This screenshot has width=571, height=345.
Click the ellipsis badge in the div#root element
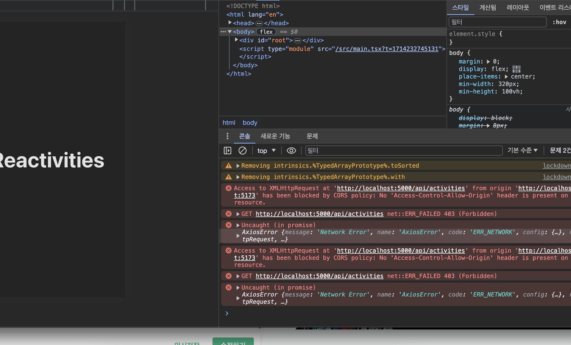pyautogui.click(x=298, y=40)
